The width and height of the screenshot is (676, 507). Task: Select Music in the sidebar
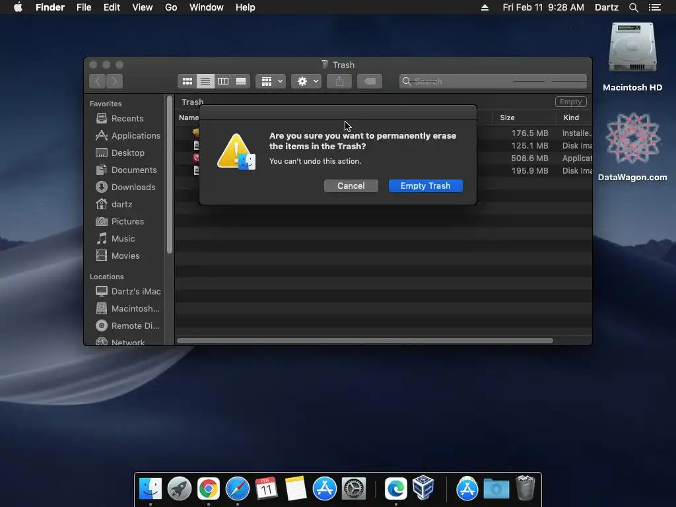click(116, 238)
